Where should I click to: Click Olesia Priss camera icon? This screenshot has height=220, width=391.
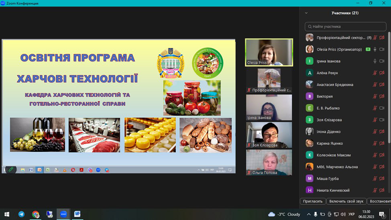point(382,49)
